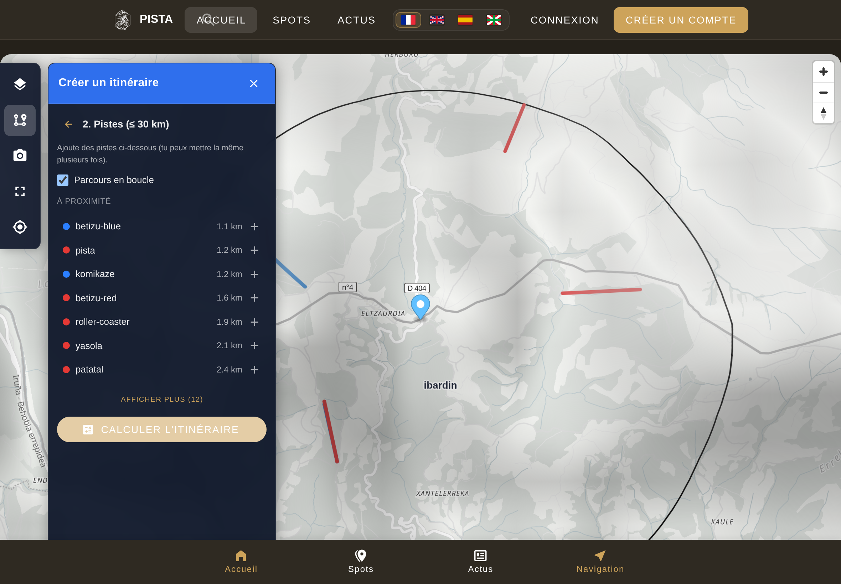This screenshot has width=841, height=584.
Task: Click the blue location pin on map
Action: 420,307
